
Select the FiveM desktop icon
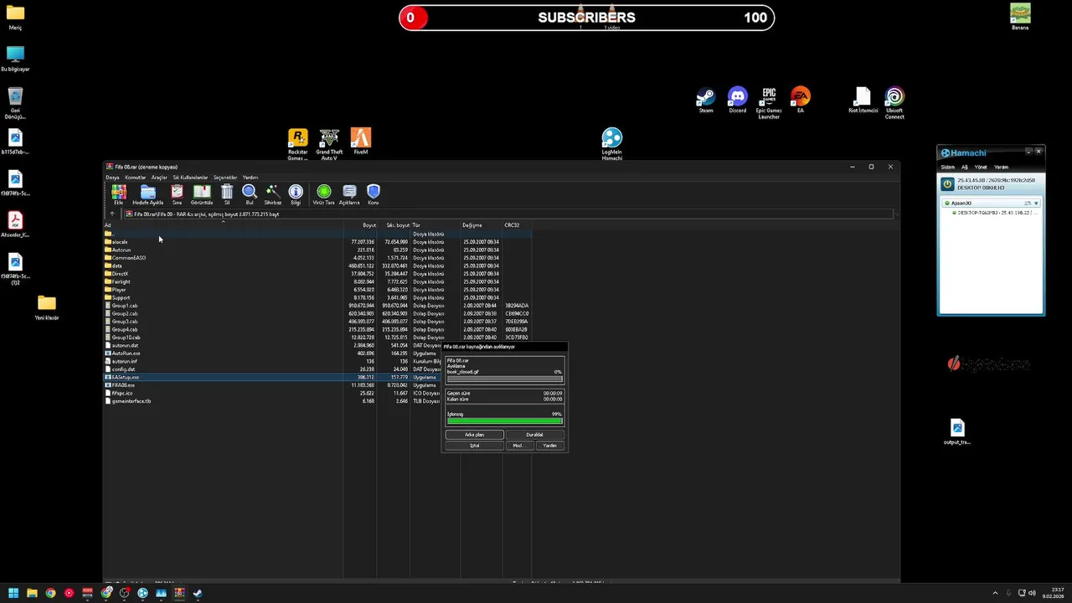tap(360, 142)
